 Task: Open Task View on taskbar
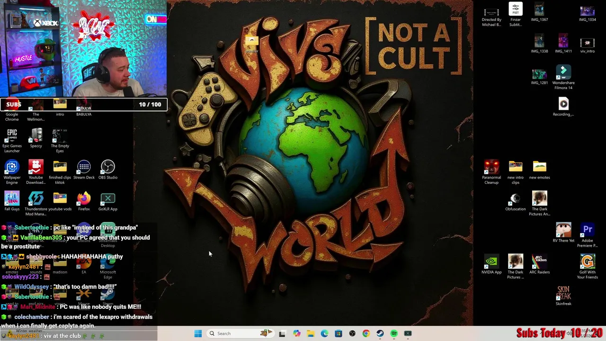[282, 333]
